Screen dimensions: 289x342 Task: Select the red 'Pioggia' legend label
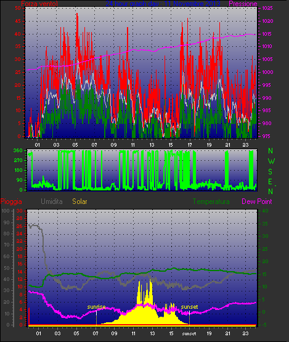[11, 202]
